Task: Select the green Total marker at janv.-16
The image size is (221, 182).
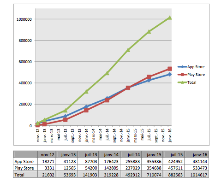Action: (170, 18)
